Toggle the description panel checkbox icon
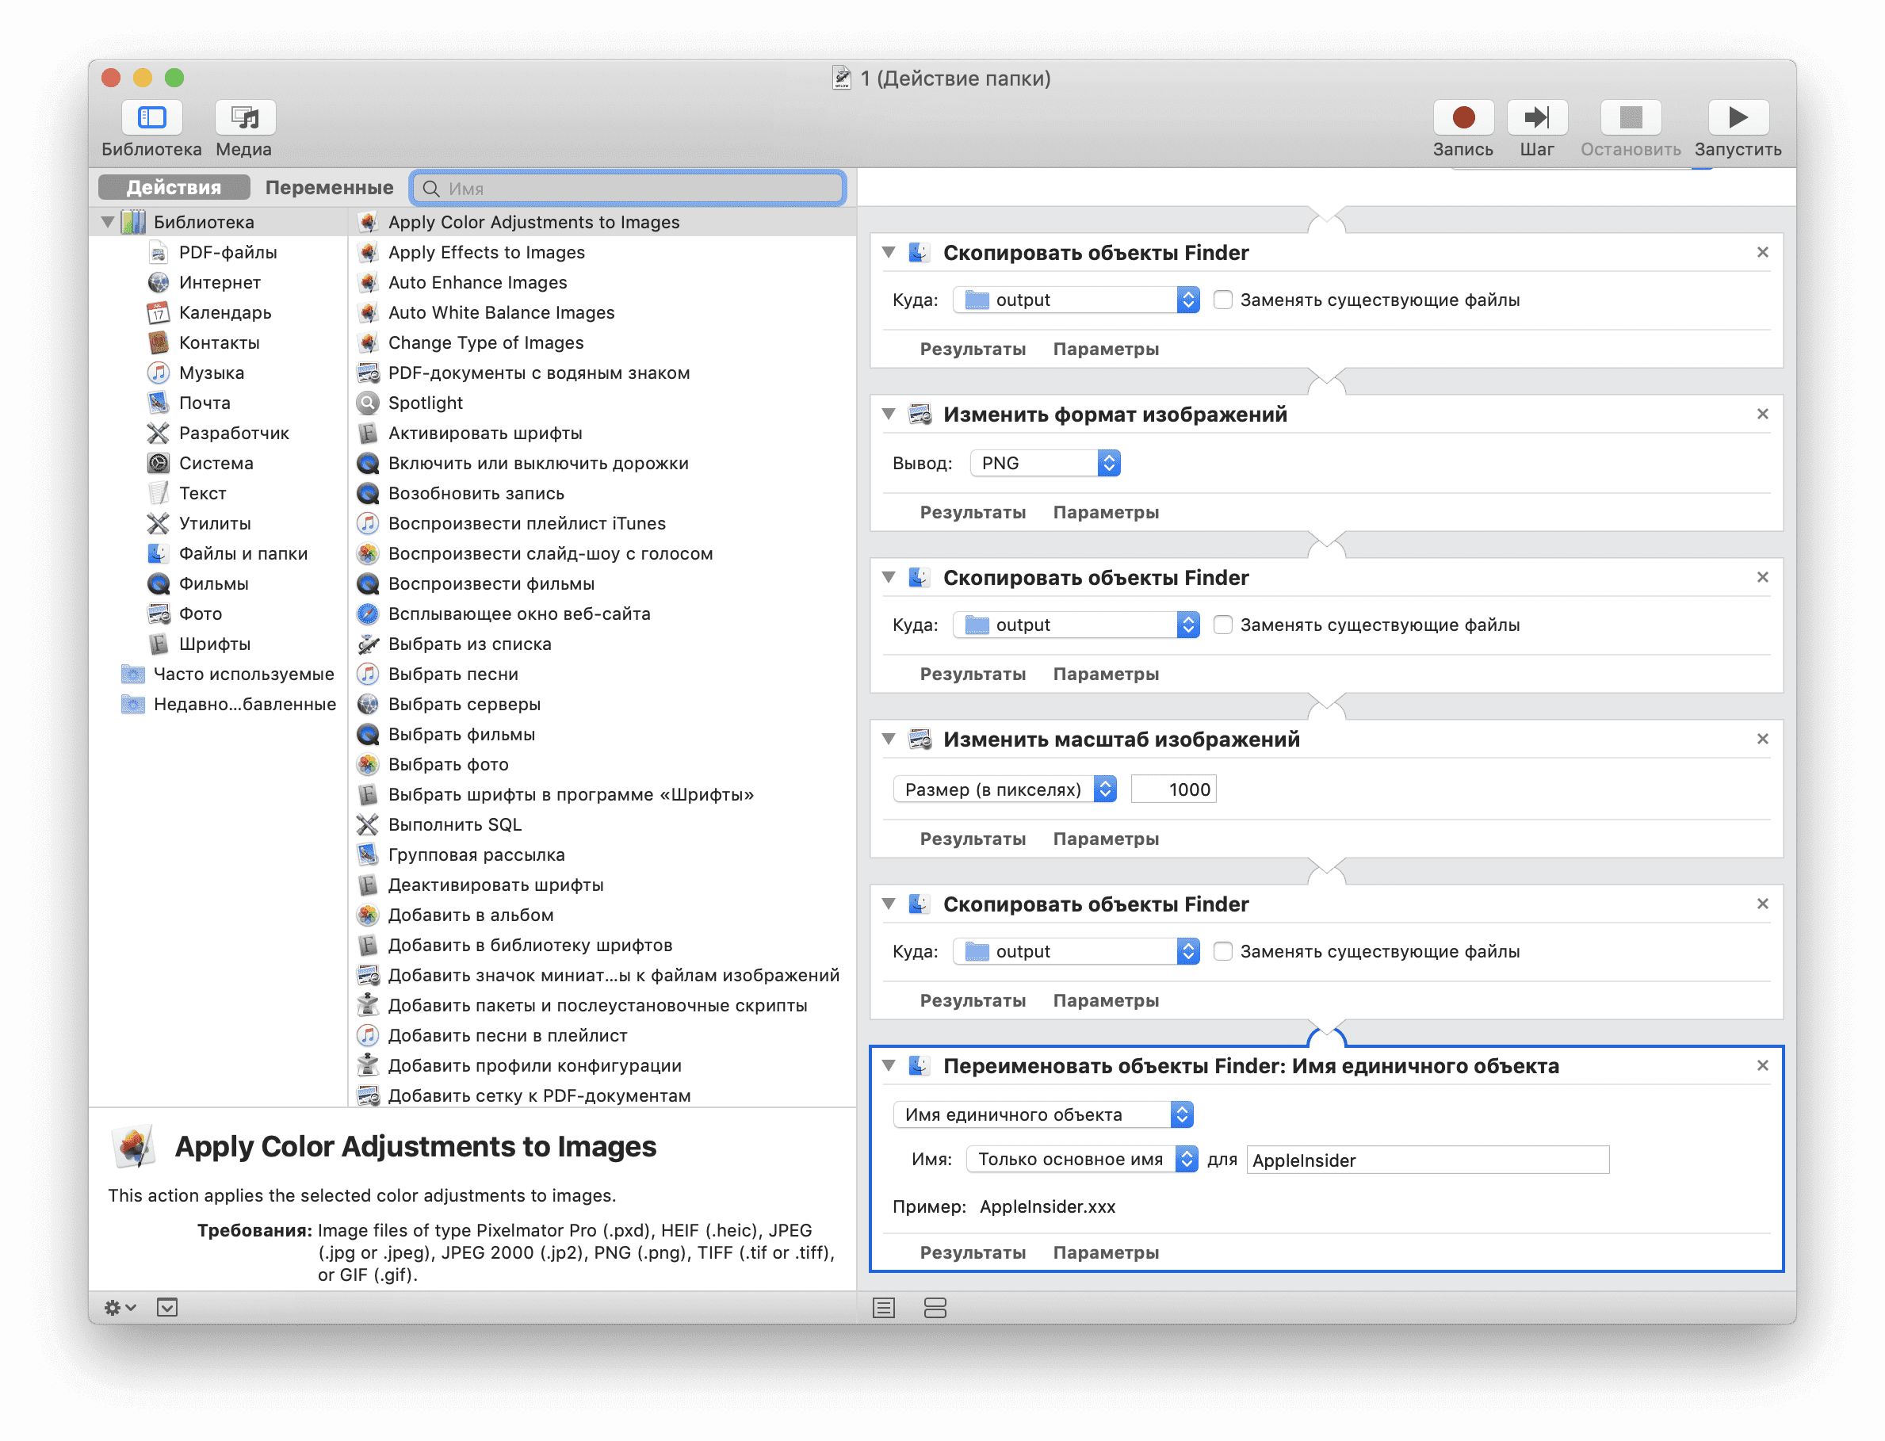1885x1441 pixels. pyautogui.click(x=167, y=1307)
